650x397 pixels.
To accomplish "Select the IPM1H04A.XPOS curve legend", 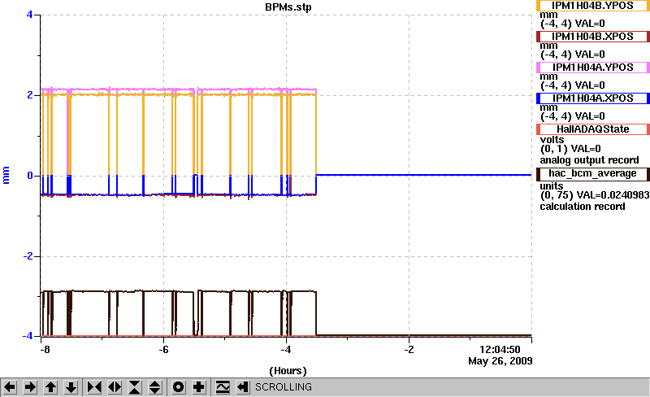I will click(x=593, y=98).
